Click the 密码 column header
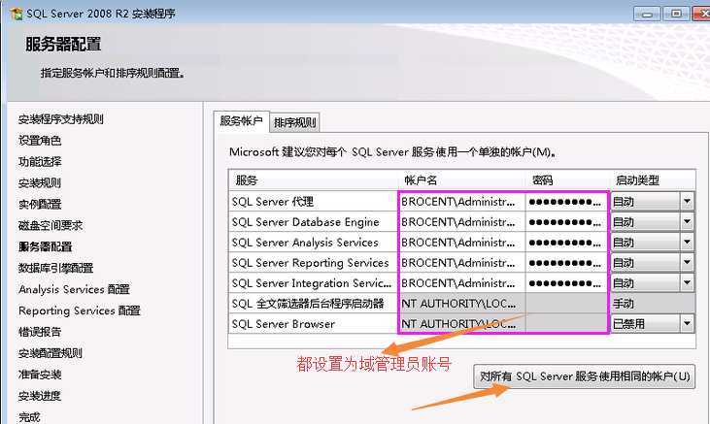 [566, 180]
